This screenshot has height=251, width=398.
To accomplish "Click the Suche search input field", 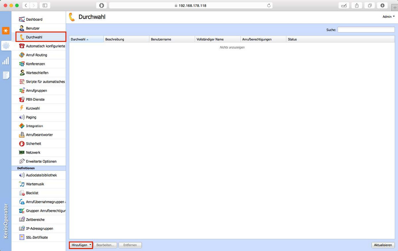I will click(x=366, y=30).
